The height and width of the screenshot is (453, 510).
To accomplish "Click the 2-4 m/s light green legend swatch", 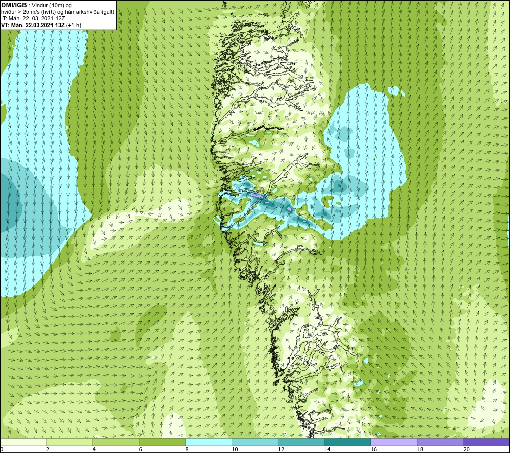I will click(x=69, y=442).
